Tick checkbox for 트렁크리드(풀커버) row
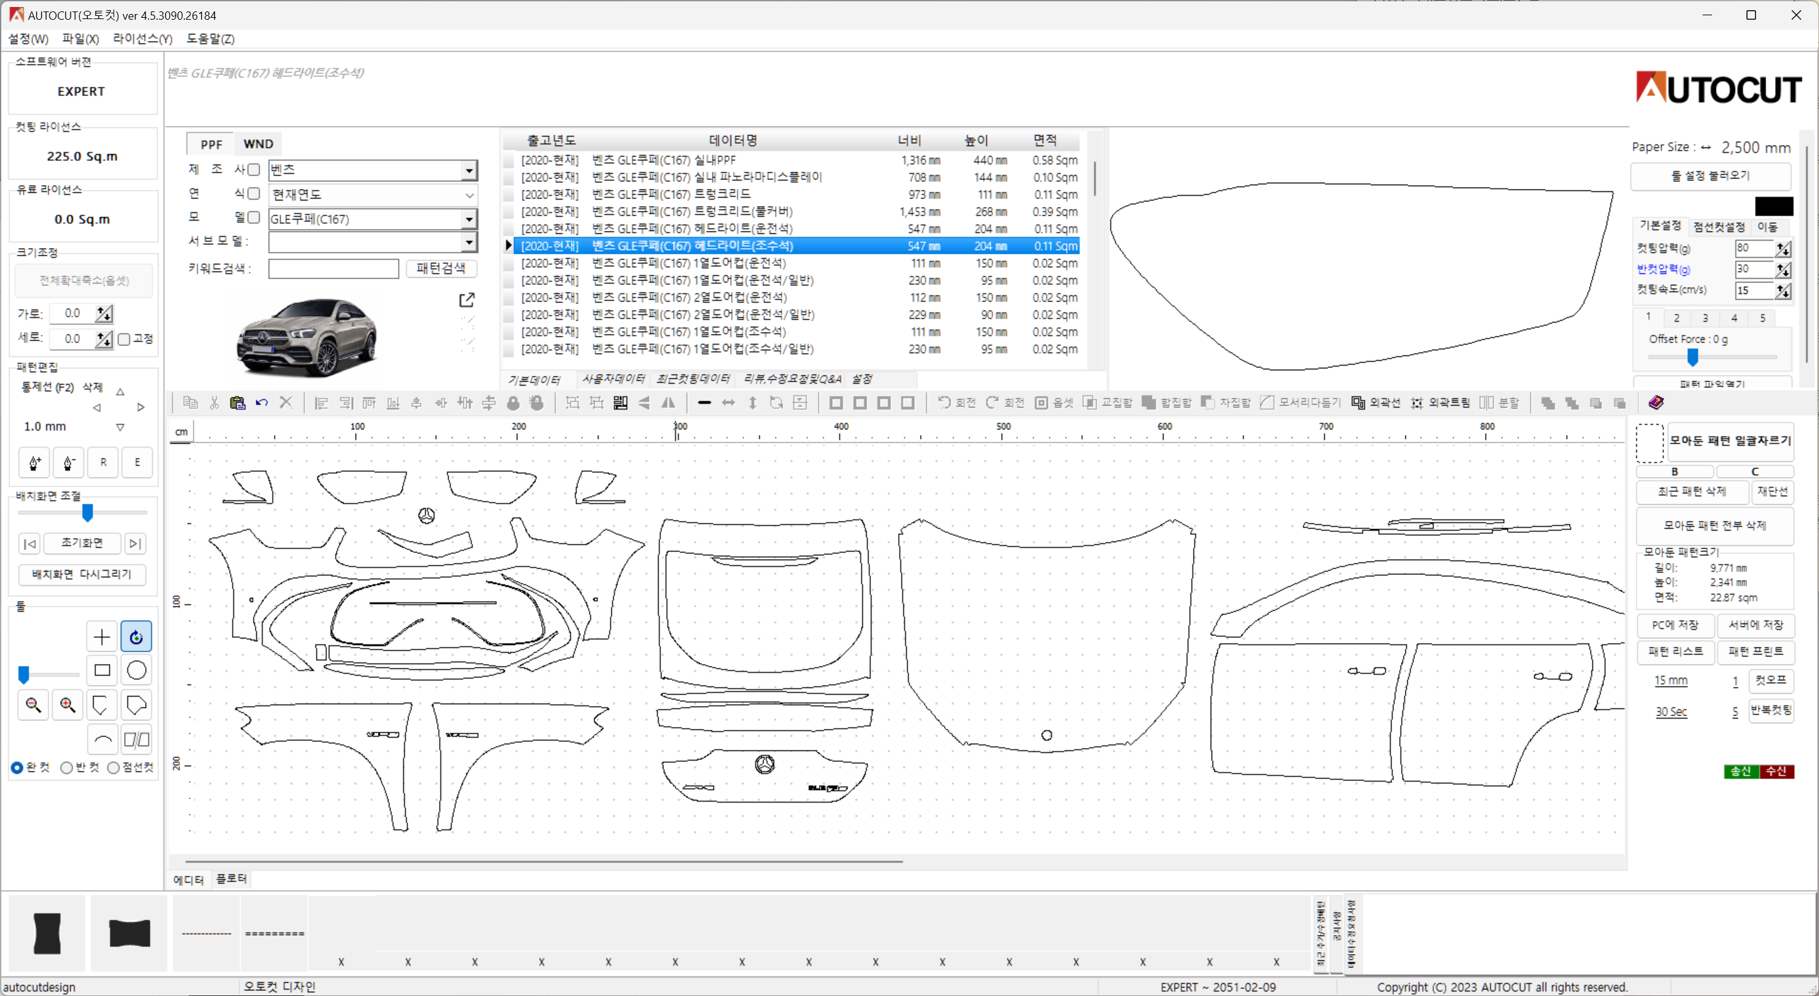 tap(508, 212)
